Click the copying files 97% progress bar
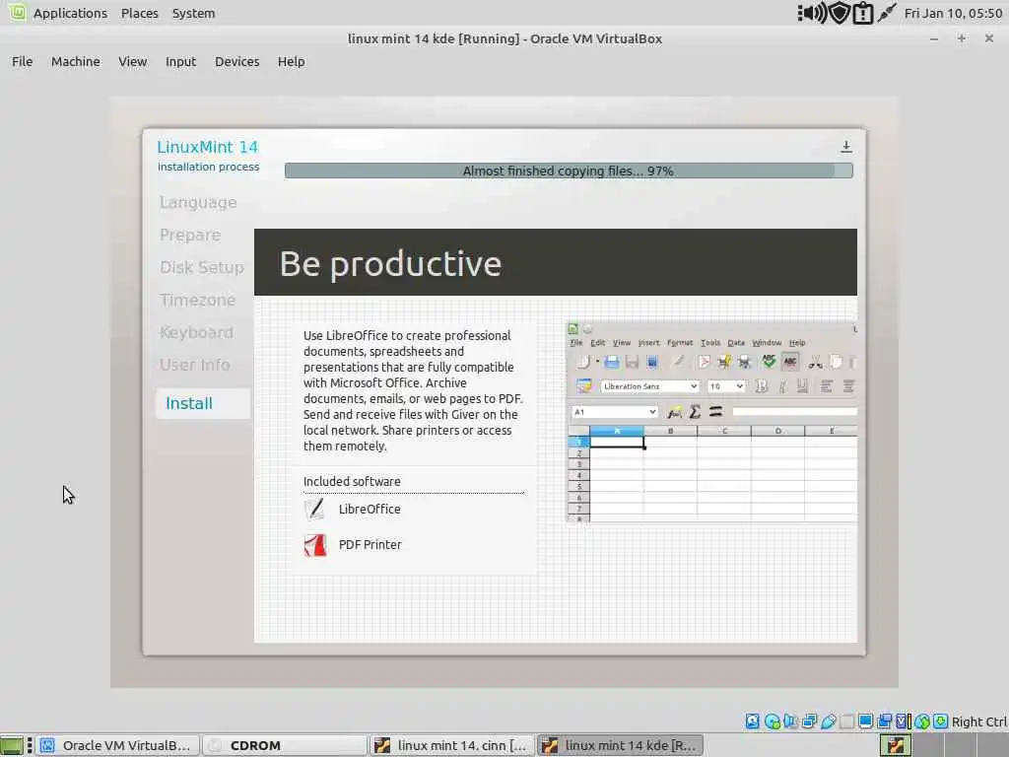 pos(569,171)
